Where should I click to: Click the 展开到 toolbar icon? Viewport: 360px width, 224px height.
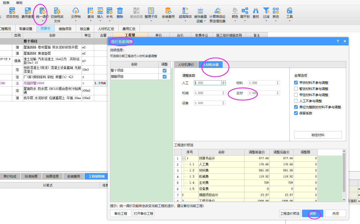(245, 11)
